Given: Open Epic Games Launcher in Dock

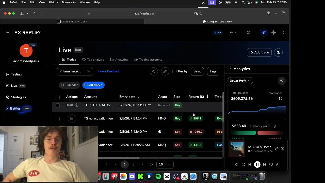Looking at the screenshot, I should tap(206, 176).
